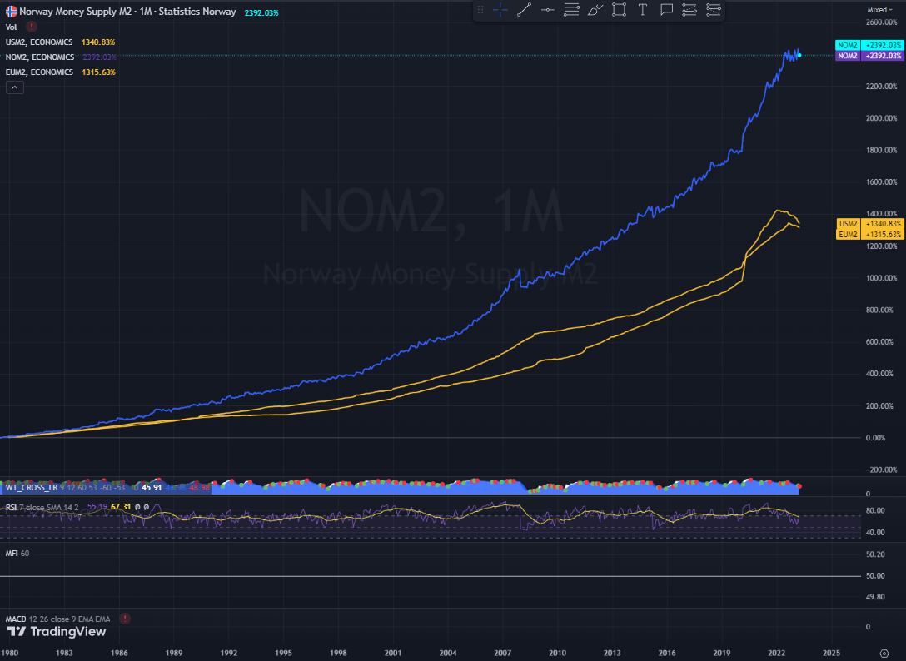Screen dimensions: 906x661
Task: Click the cyan last-value dot on NOM2 line
Action: [799, 56]
